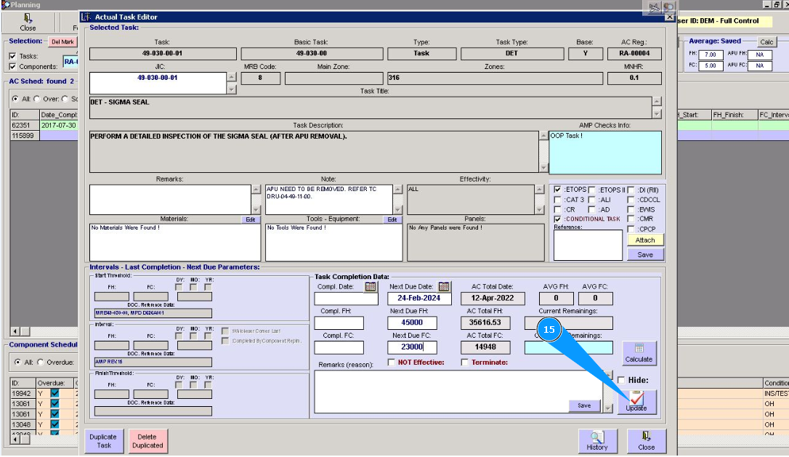
Task: Check the EWIS checkbox
Action: coord(631,209)
